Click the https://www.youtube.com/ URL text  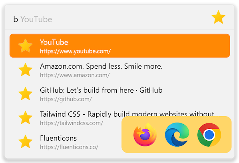tap(75, 52)
